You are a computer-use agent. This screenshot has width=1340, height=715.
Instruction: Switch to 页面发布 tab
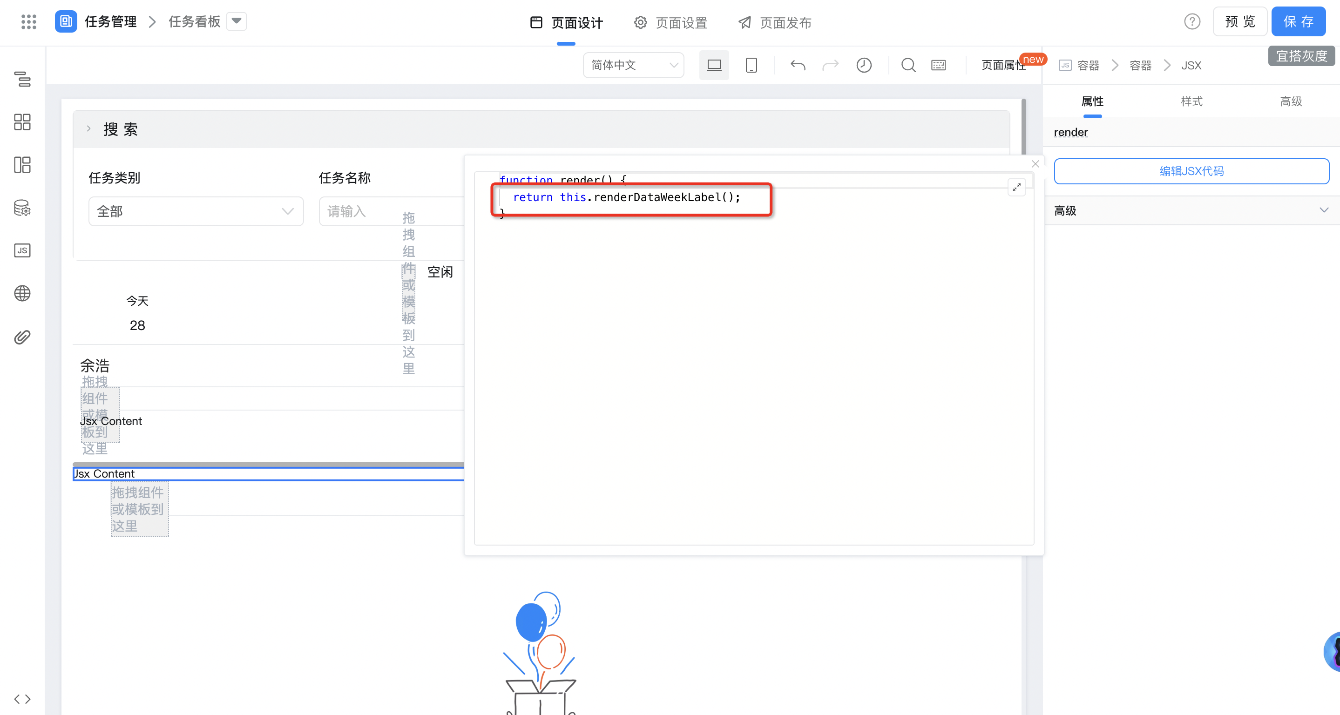[x=775, y=22]
